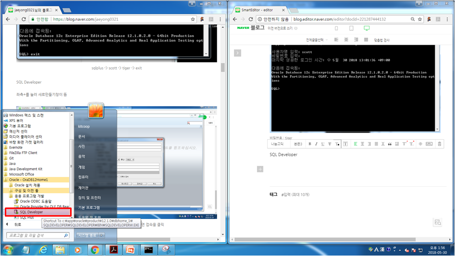Click the 시스템 종료 shutdown button
Screen dimensions: 455x256
[87, 235]
